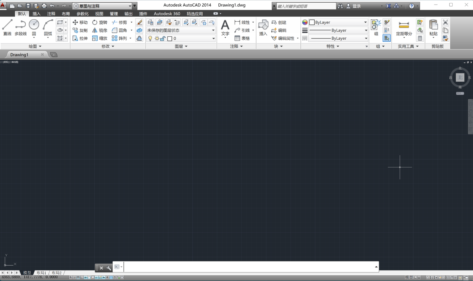Image resolution: width=473 pixels, height=281 pixels.
Task: Open the 草图与注释 workspace dropdown
Action: 102,6
